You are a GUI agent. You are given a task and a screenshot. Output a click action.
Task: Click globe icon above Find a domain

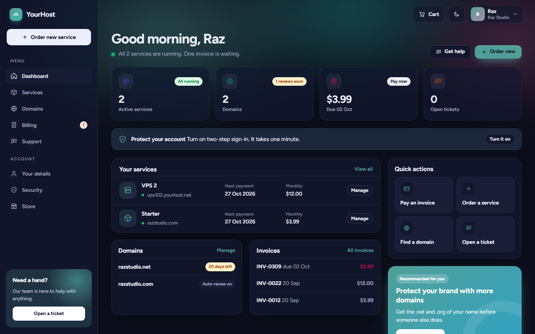[x=406, y=228]
